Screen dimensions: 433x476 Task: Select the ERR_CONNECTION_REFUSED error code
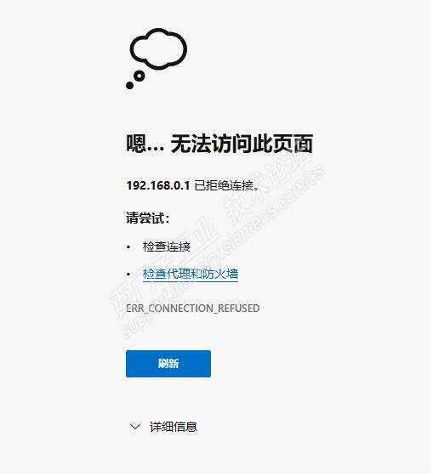click(x=194, y=310)
